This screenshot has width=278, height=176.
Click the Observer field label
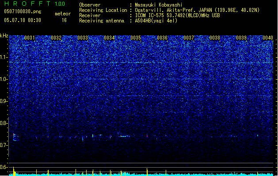(90, 5)
